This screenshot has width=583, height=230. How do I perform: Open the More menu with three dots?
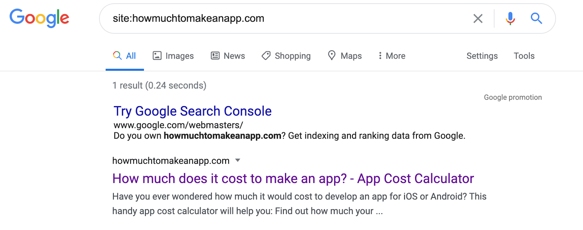pyautogui.click(x=380, y=56)
